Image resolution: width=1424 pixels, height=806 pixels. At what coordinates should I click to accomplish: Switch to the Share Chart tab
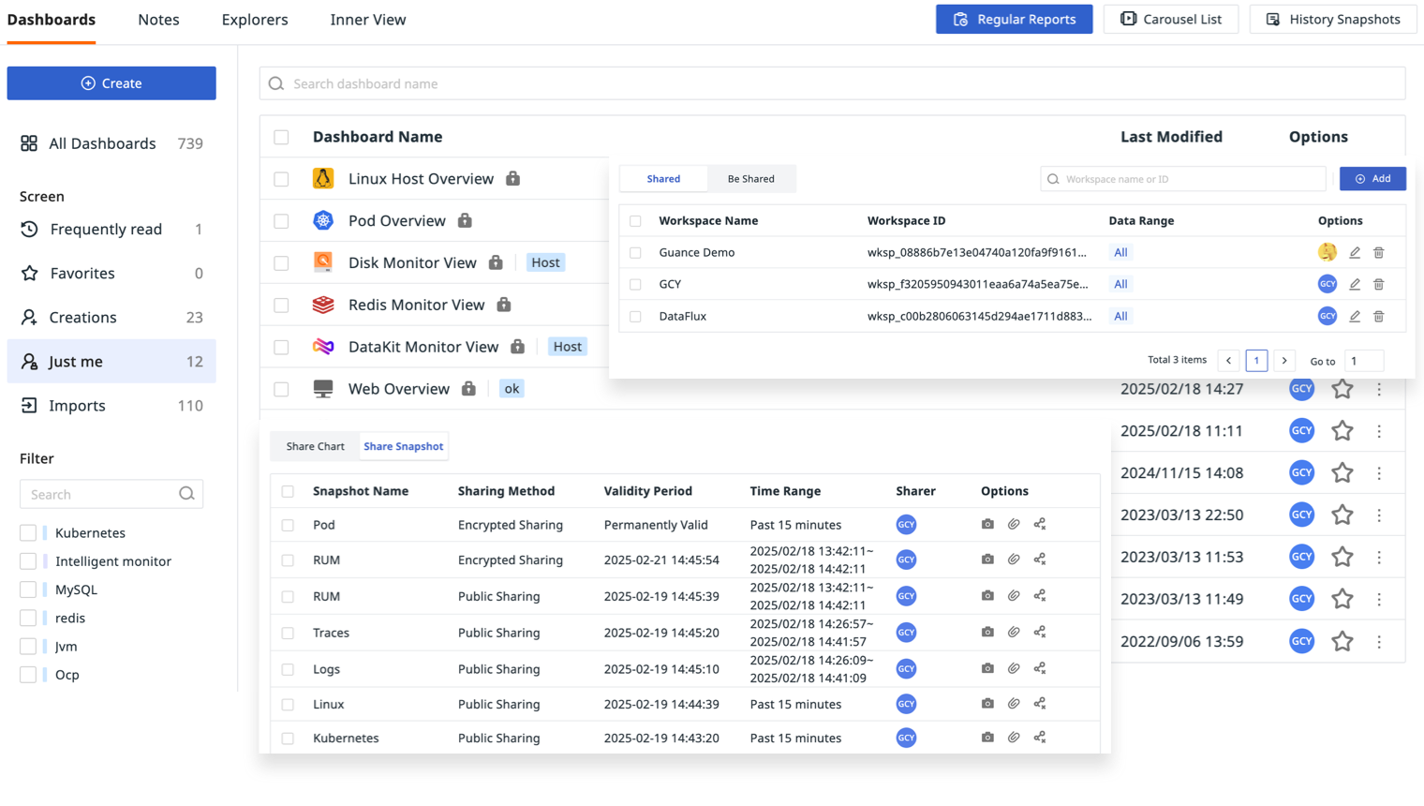[x=316, y=446]
